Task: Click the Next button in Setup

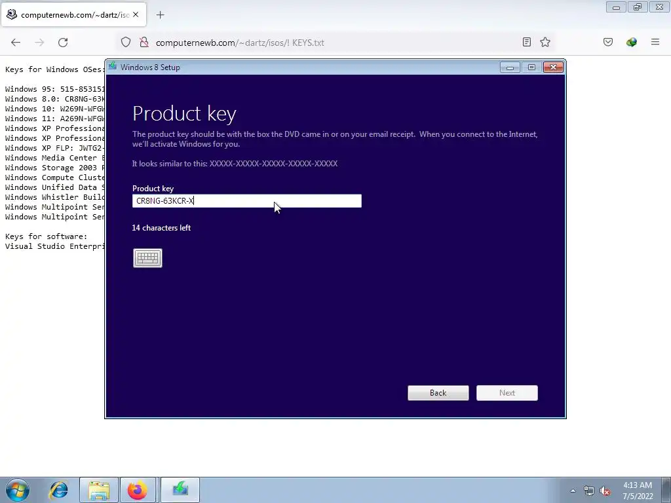Action: coord(507,393)
